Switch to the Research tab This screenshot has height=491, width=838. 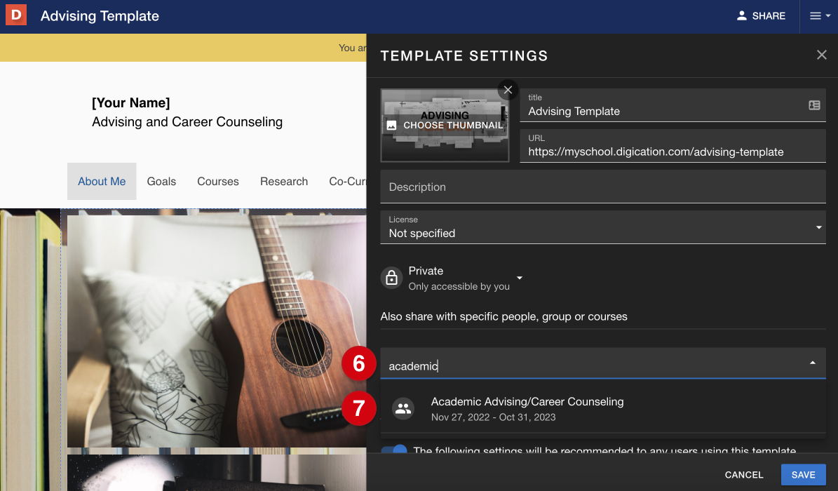coord(284,181)
